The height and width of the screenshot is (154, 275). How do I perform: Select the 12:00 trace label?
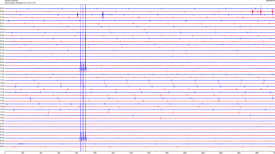pos(2,80)
